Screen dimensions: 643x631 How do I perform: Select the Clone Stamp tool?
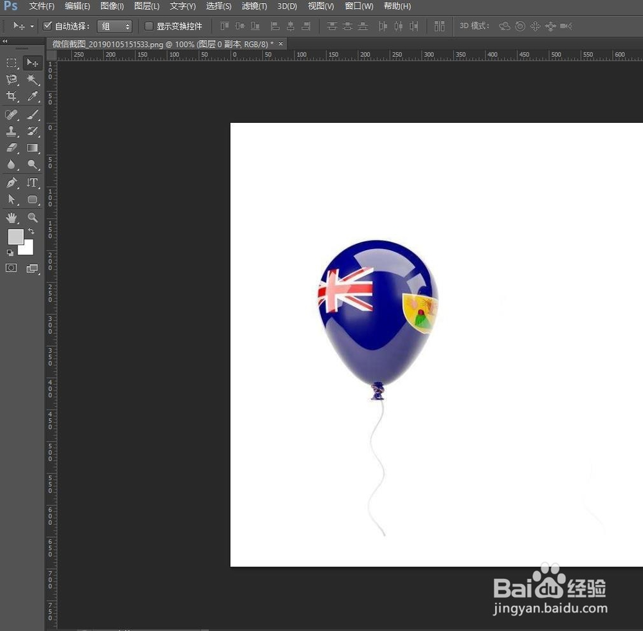[x=12, y=131]
